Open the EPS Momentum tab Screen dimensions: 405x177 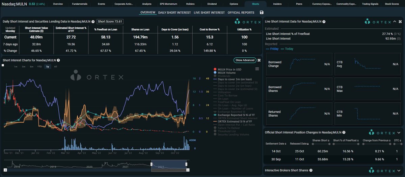click(168, 4)
